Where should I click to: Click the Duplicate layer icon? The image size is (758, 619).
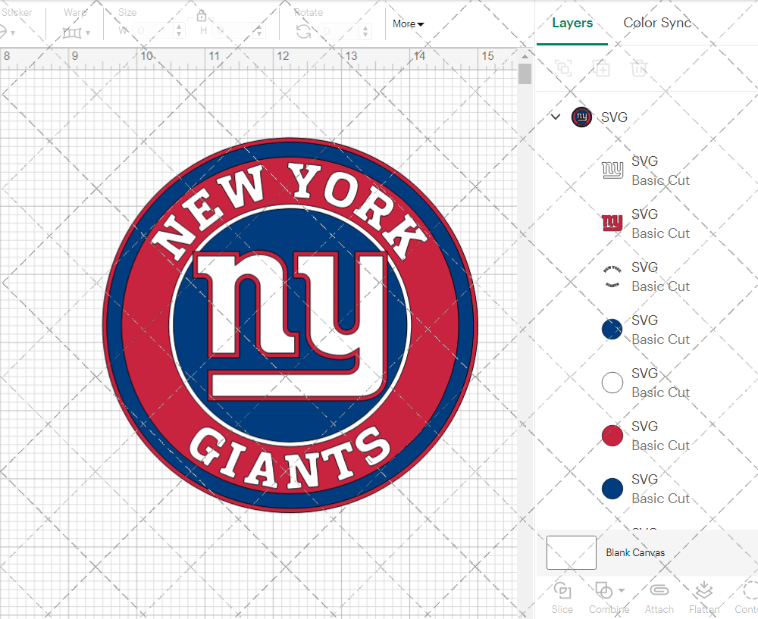coord(602,68)
